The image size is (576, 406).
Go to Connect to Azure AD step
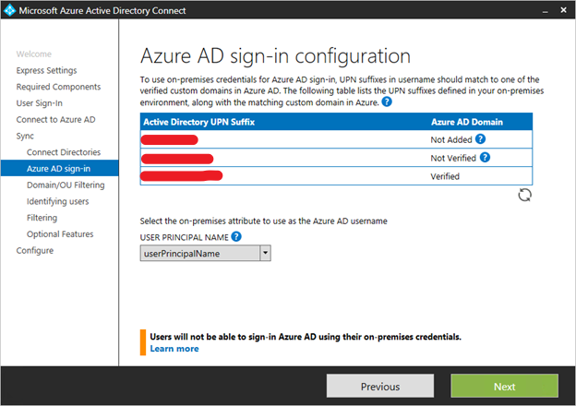point(55,120)
